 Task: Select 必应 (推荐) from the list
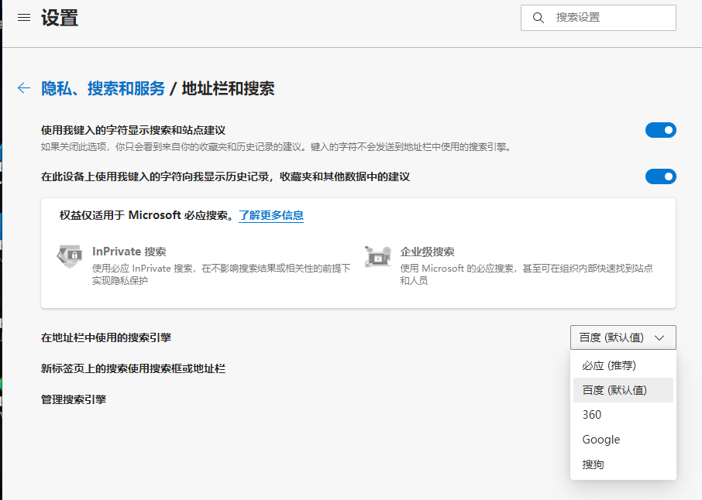[x=623, y=365]
